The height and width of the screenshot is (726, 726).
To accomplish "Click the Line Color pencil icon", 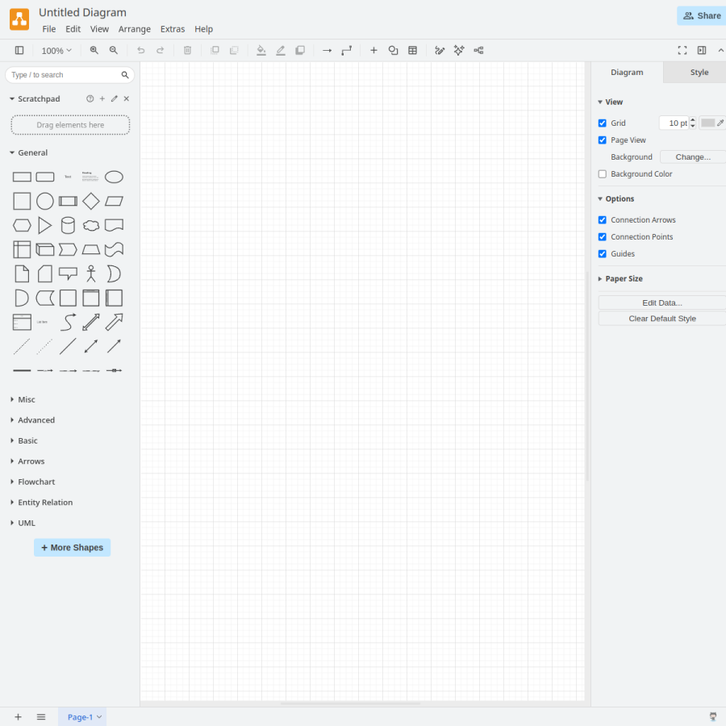I will (281, 51).
